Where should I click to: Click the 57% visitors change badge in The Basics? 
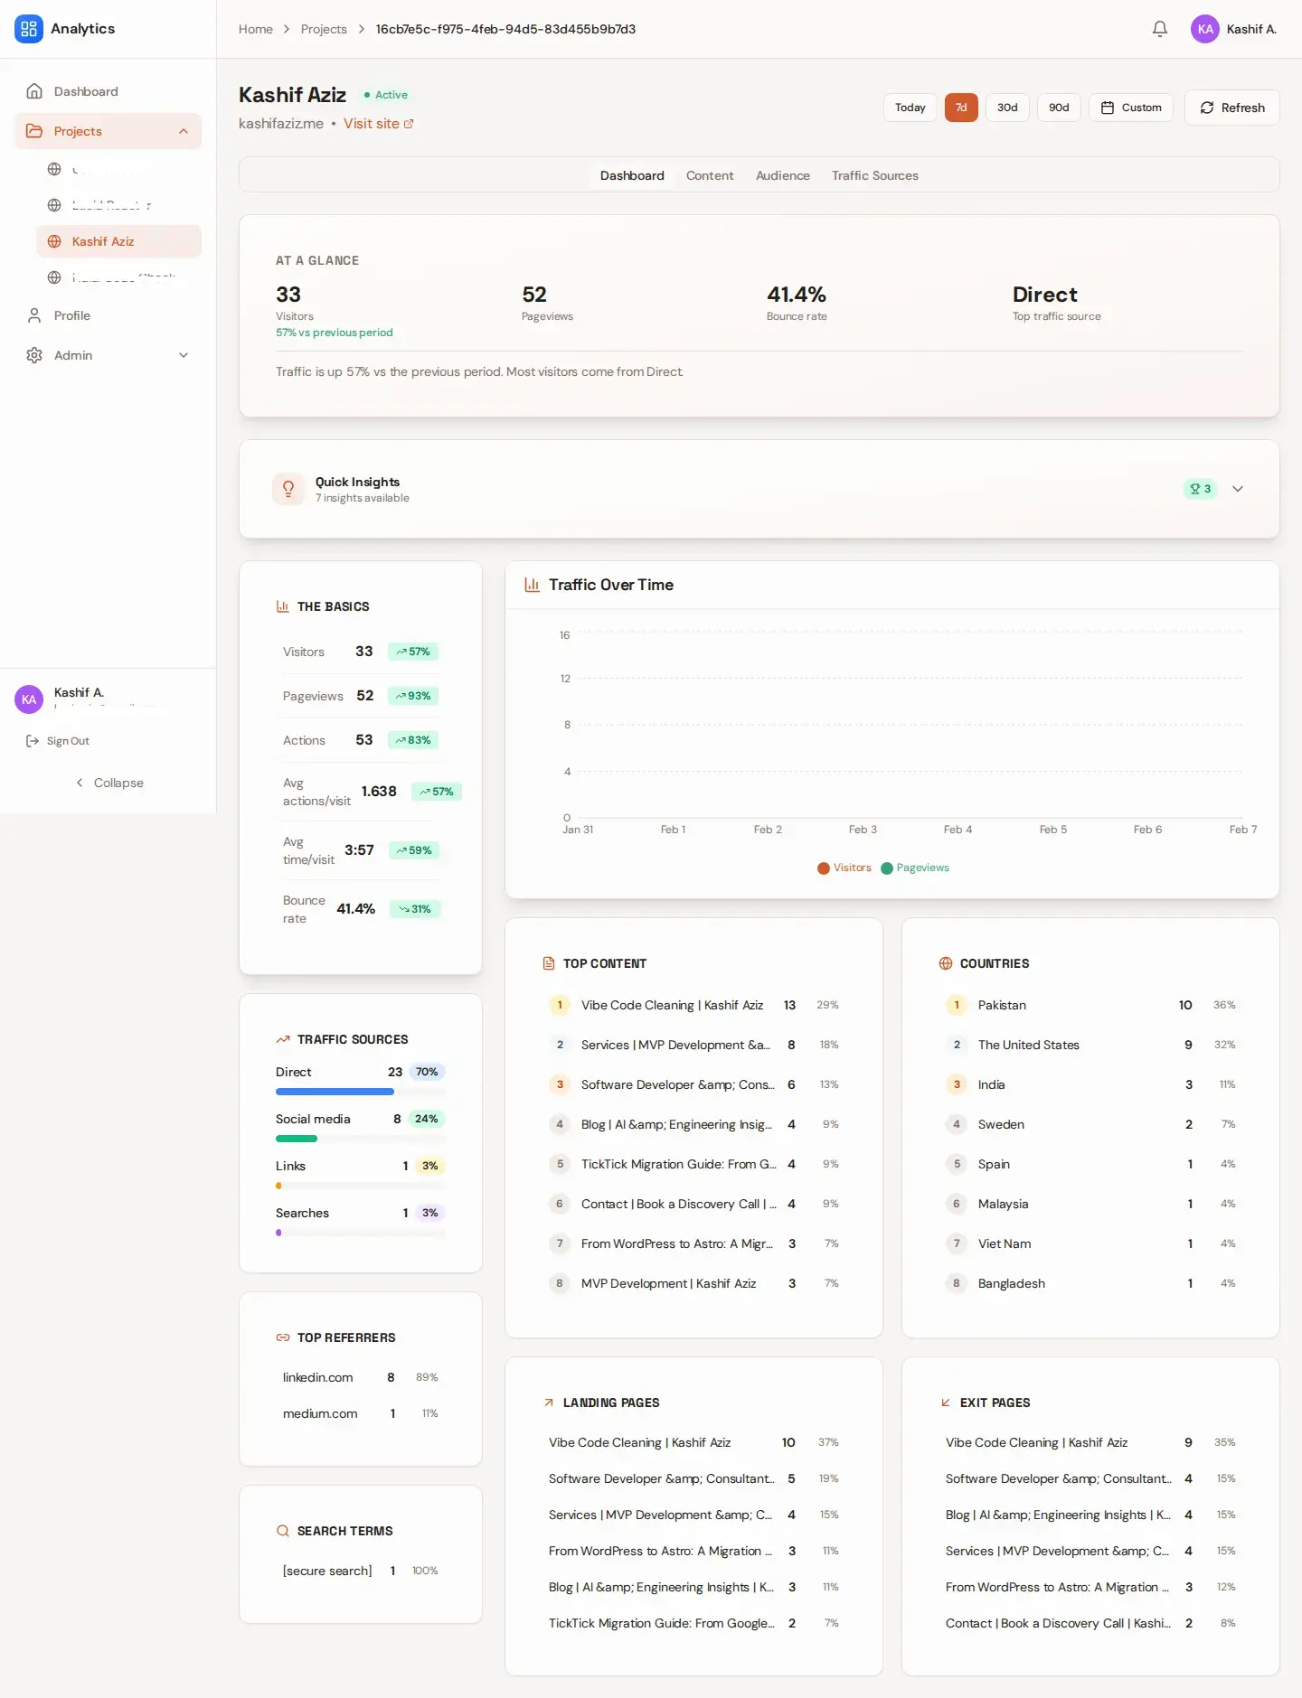coord(413,652)
